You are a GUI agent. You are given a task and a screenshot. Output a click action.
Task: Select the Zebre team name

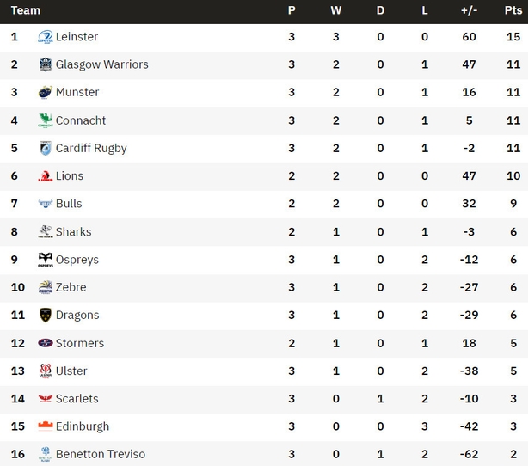(71, 287)
